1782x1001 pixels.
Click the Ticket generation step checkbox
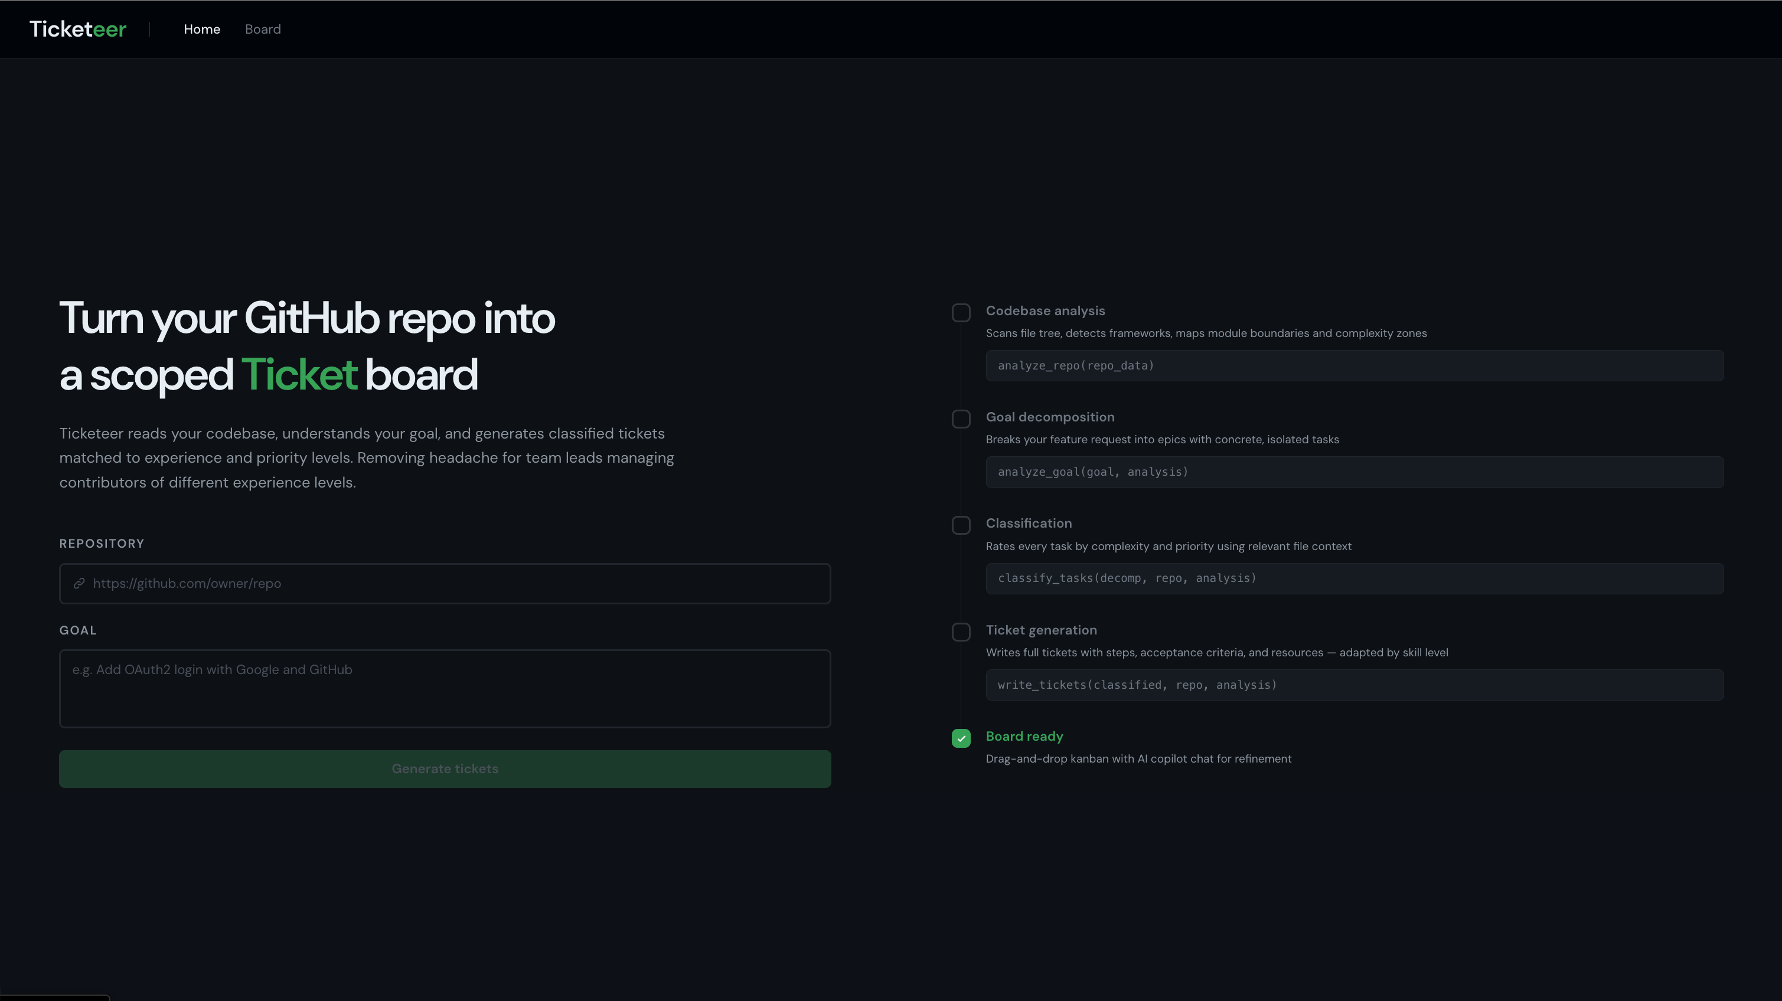[x=961, y=632]
